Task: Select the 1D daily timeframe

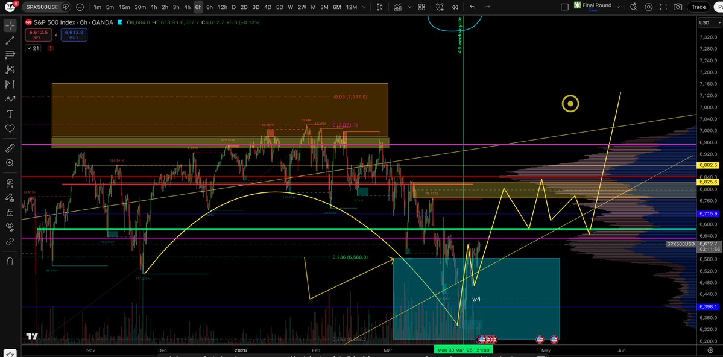Action: pyautogui.click(x=234, y=7)
